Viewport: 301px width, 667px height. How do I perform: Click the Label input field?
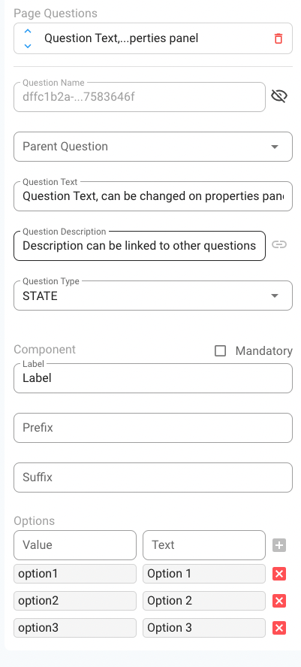pos(153,378)
